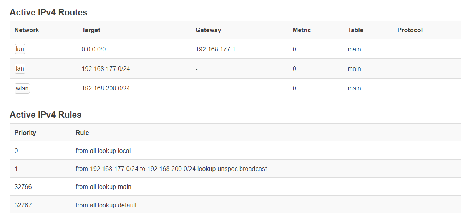Select the Target column header

tap(91, 30)
